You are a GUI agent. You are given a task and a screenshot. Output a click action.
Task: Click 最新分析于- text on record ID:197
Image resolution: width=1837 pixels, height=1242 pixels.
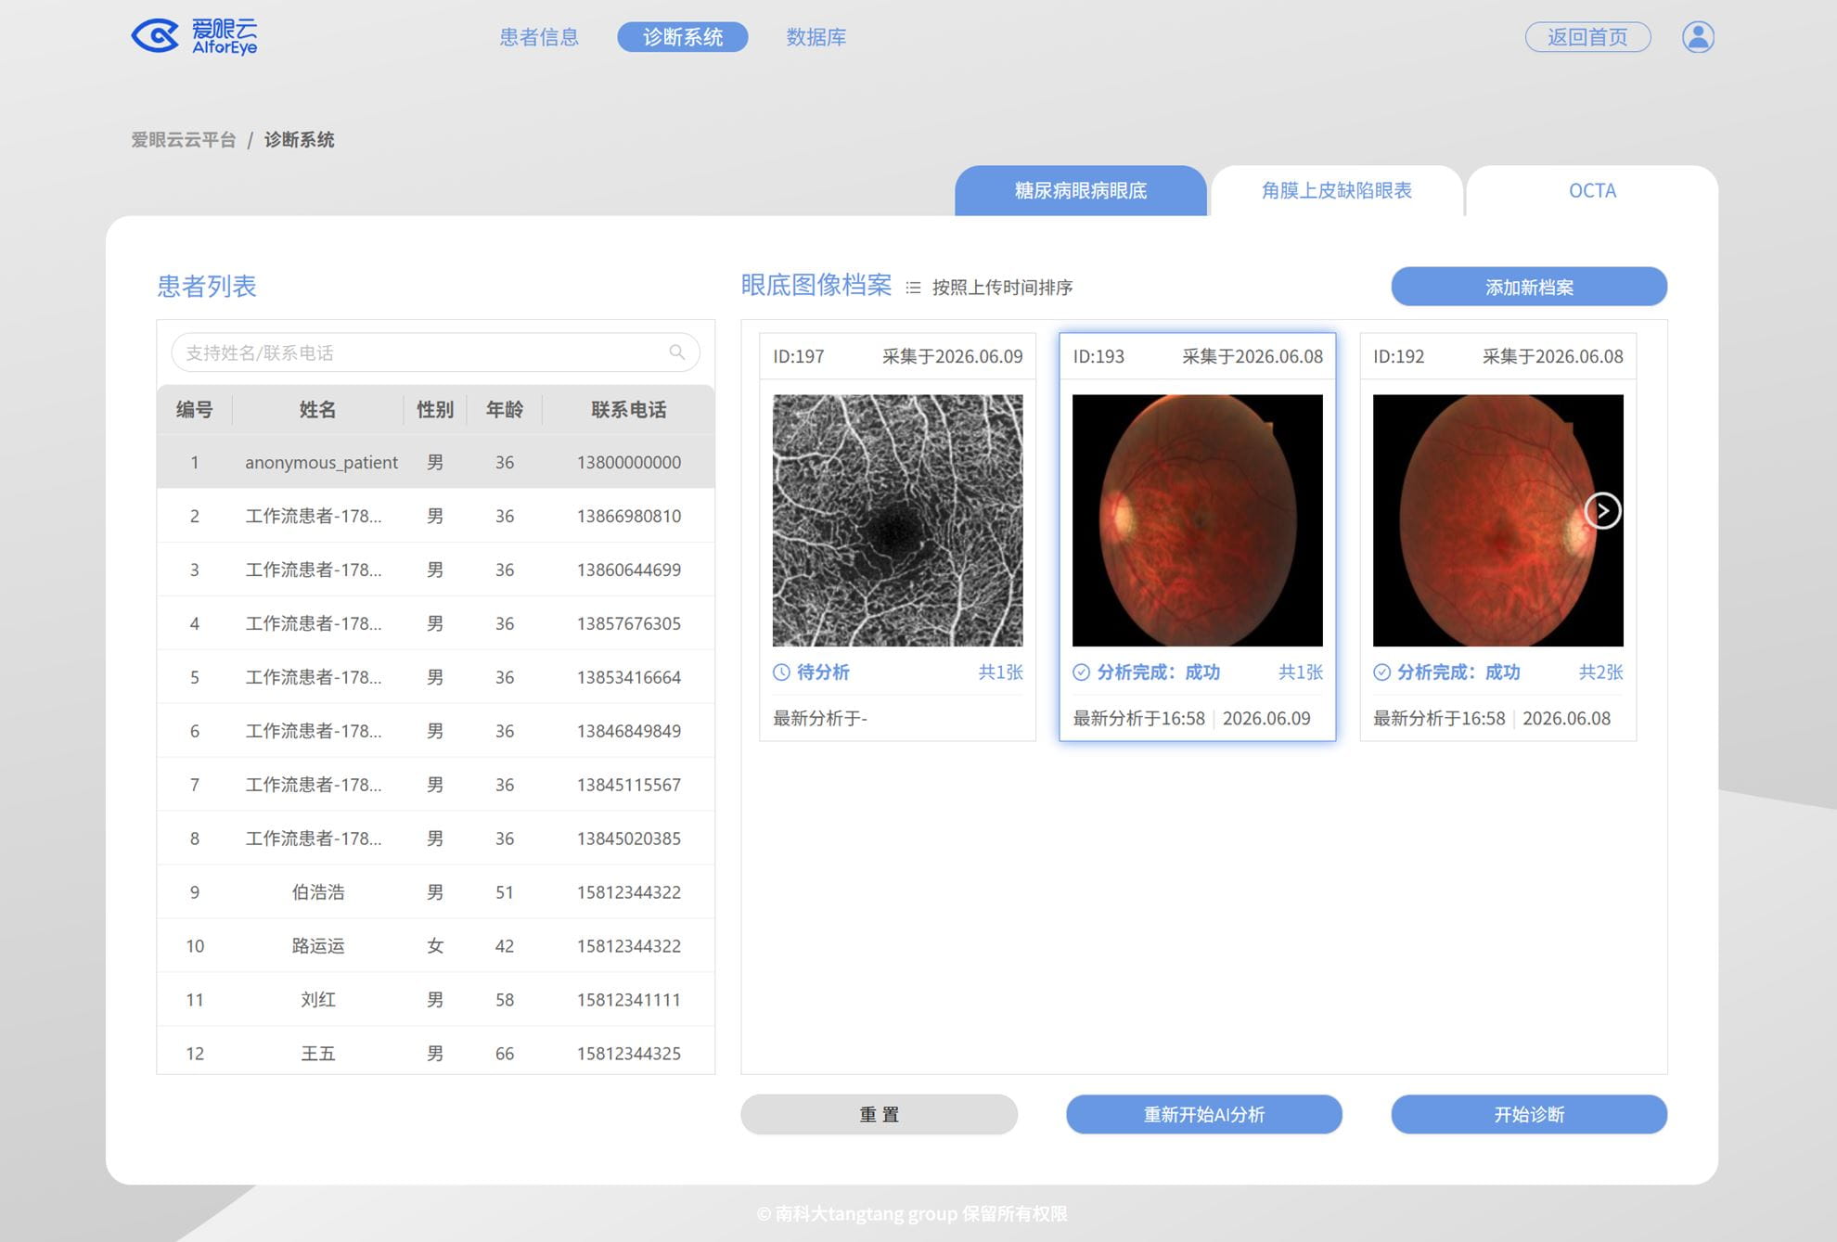click(820, 719)
